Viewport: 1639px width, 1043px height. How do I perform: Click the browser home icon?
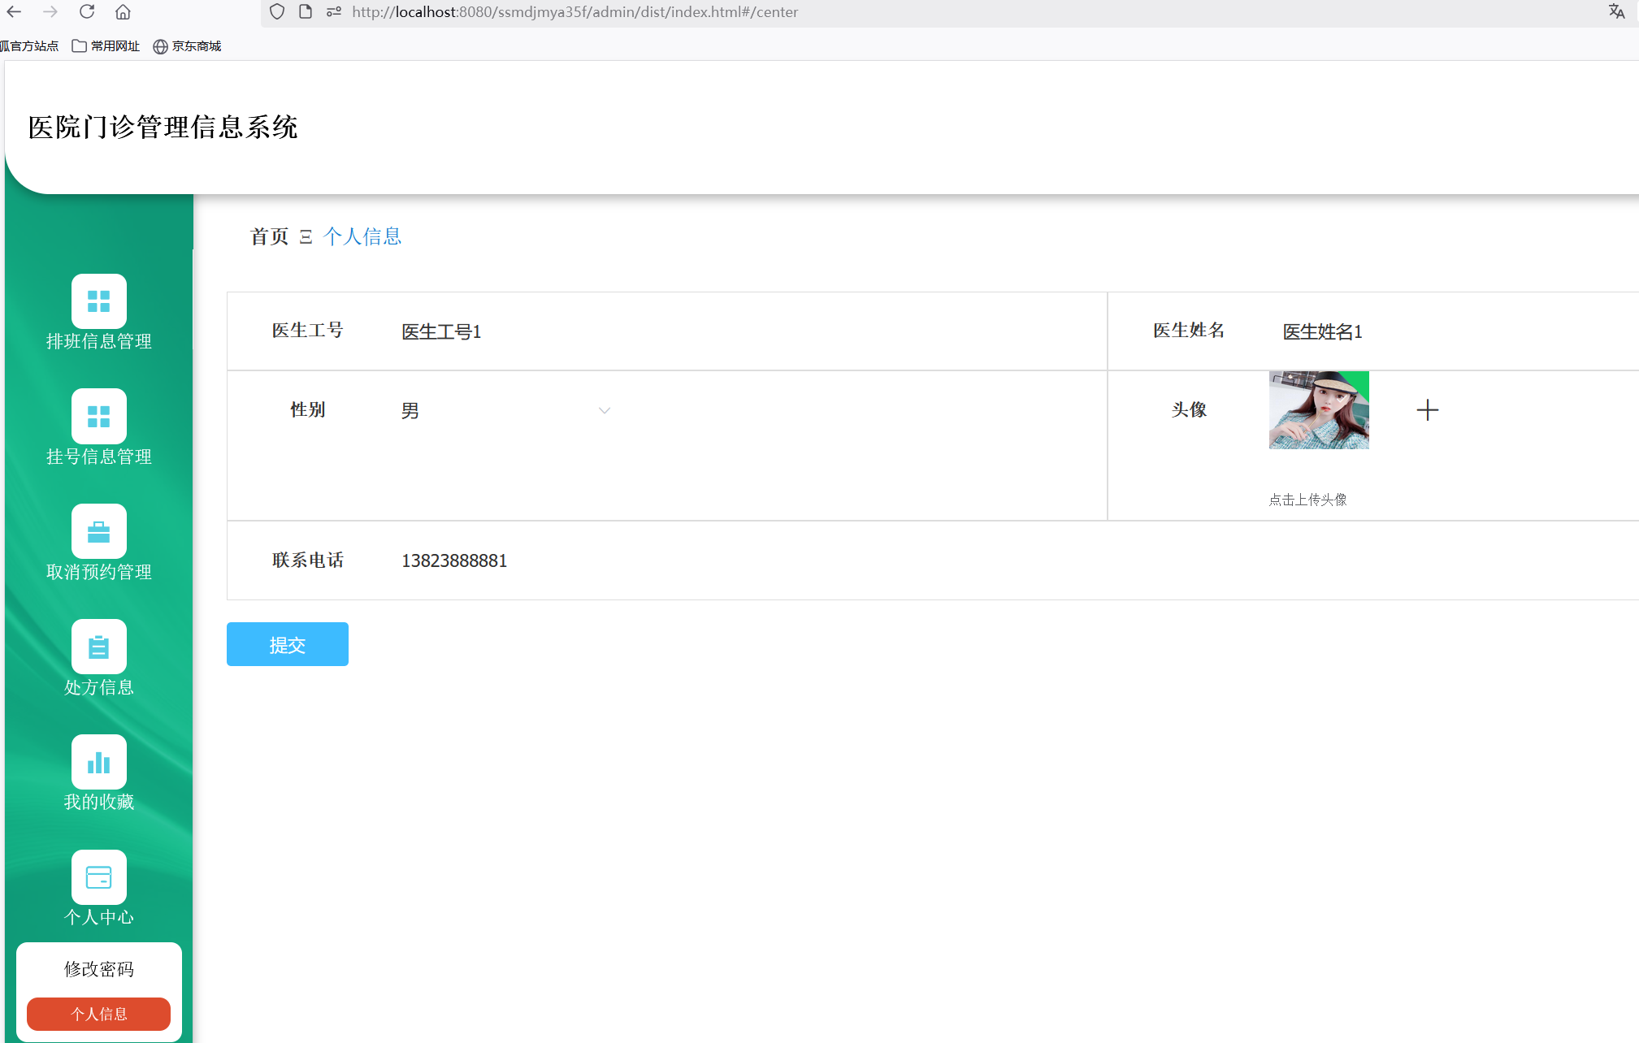(x=123, y=12)
